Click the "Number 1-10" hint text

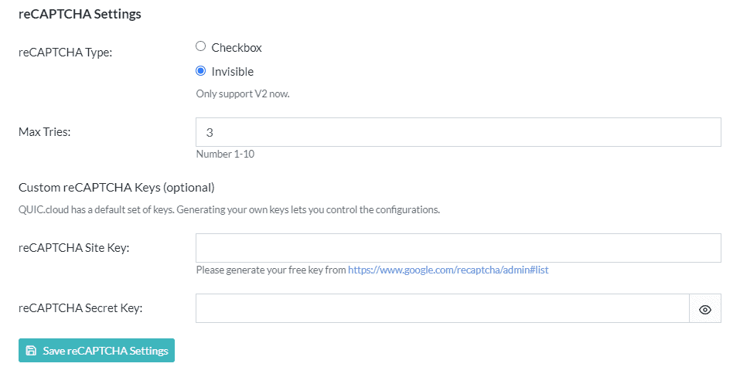click(225, 154)
